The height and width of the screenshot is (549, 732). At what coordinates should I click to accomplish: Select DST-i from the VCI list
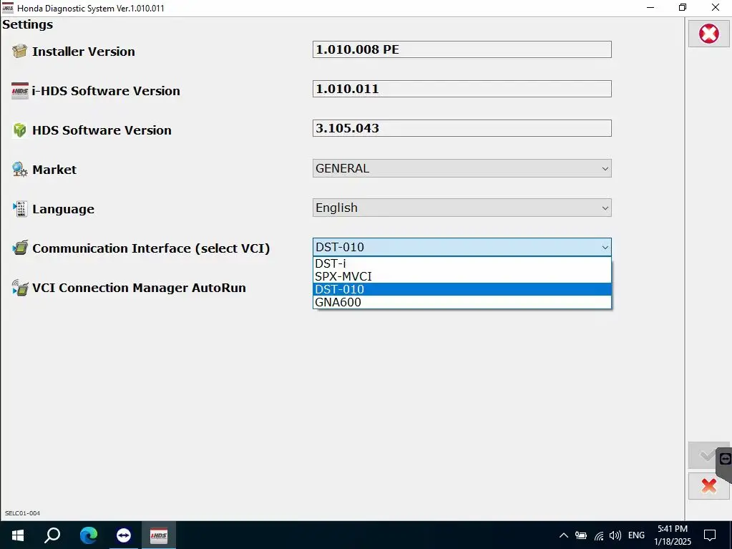pos(462,263)
